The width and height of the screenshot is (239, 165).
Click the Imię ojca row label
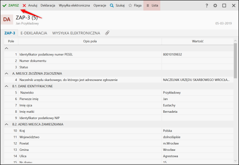[26, 105]
